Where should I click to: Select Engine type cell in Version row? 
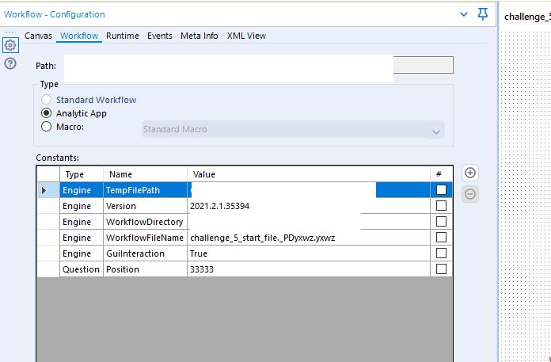[x=82, y=206]
